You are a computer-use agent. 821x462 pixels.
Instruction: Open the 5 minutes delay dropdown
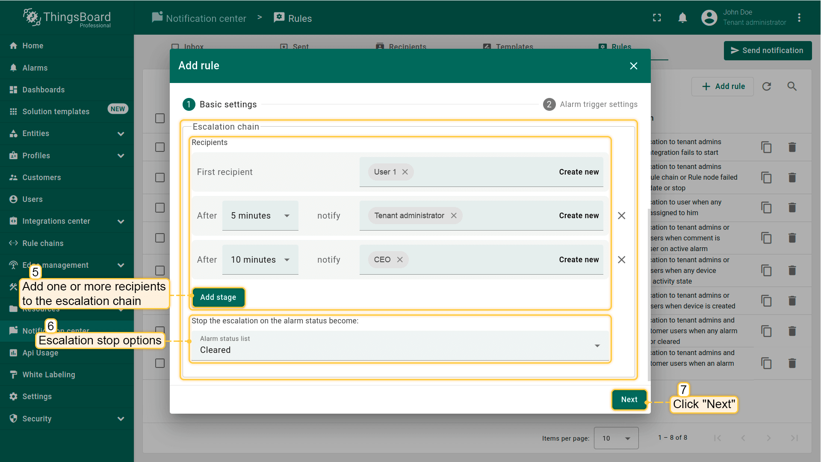click(260, 216)
